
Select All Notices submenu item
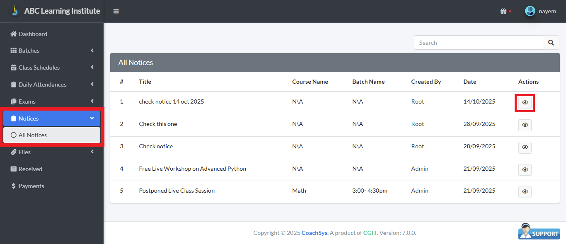coord(33,135)
